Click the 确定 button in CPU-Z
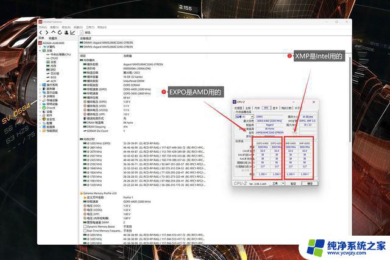The height and width of the screenshot is (260, 390). click(x=310, y=183)
